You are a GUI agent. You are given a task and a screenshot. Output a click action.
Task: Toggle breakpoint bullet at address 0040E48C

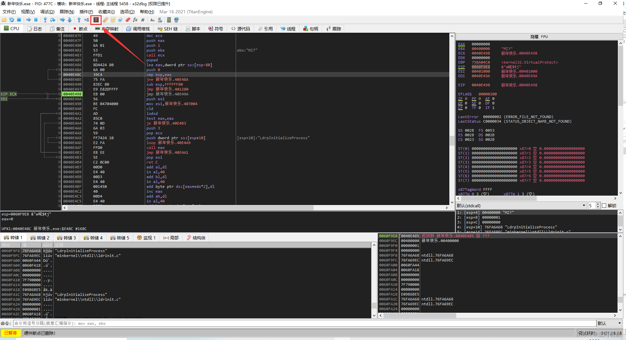[x=59, y=75]
